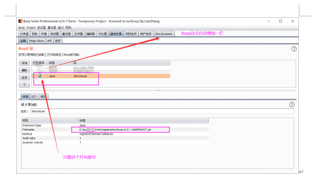Viewport: 327px width, 176px height.
Task: Select the Filename row in details table
Action: 115,129
